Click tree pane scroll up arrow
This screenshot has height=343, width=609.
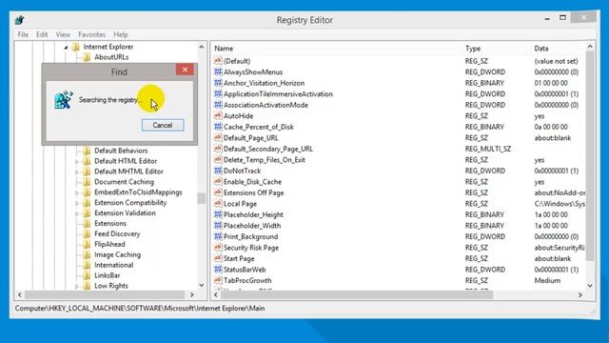tap(201, 47)
